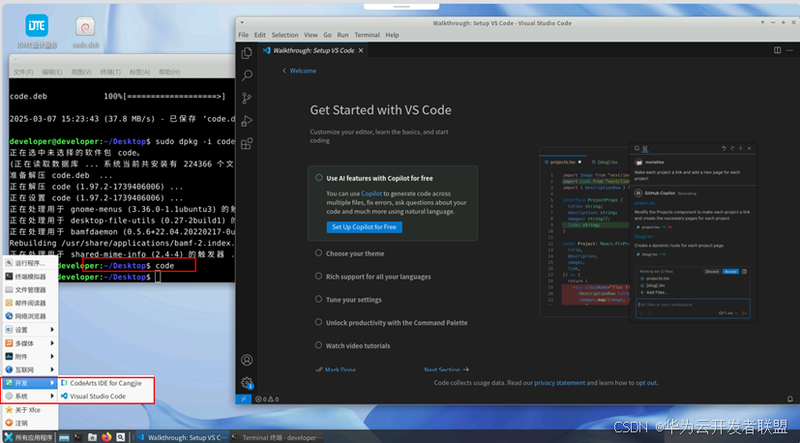Click the Mark Done link
Screen dimensions: 800x443
point(336,369)
